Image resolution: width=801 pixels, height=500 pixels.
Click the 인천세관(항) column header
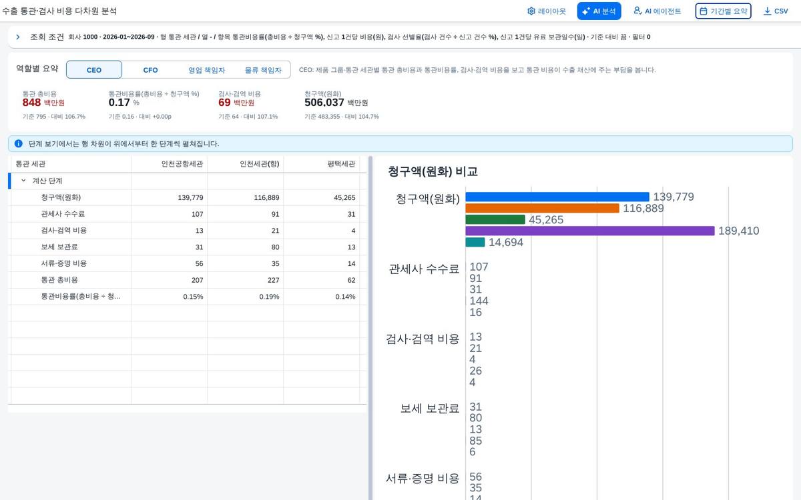click(x=246, y=164)
